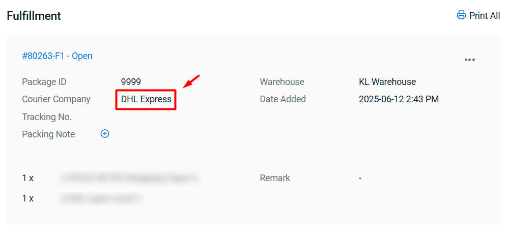This screenshot has width=508, height=232.
Task: Click the Warehouse field label
Action: [x=282, y=82]
